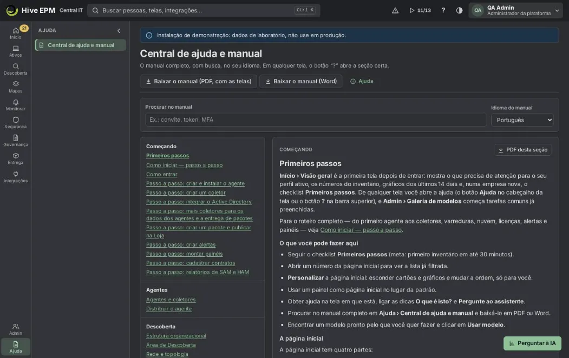Open Passo a passo: criar um coletor
The width and height of the screenshot is (569, 358).
point(186,193)
